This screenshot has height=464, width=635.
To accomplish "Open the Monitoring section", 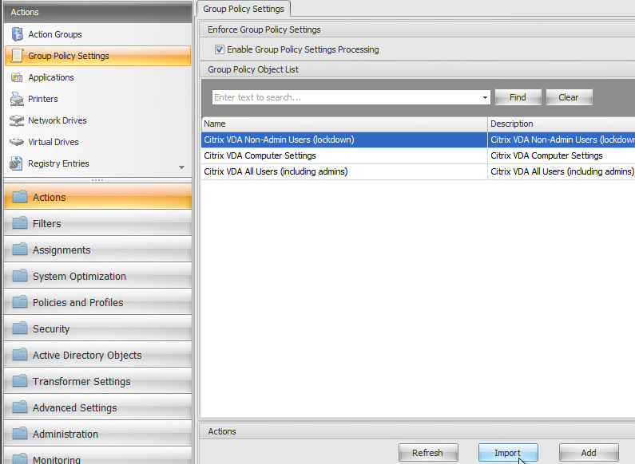I will coord(97,456).
